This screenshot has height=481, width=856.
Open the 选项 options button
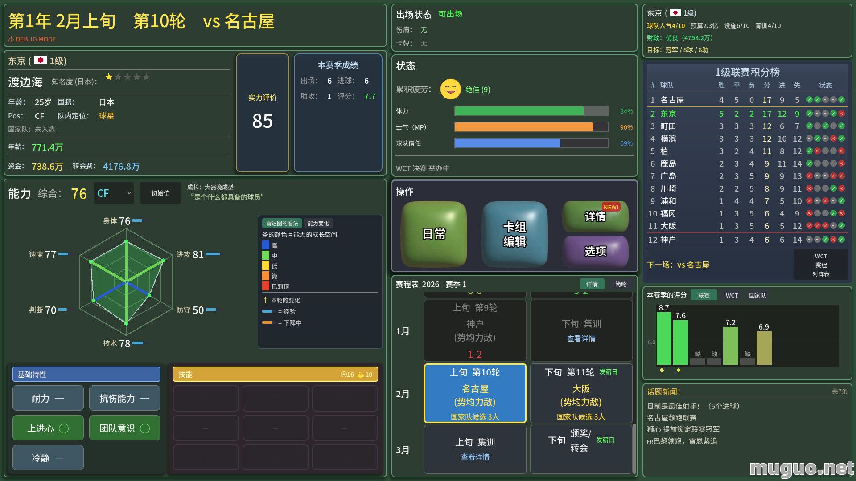[595, 251]
